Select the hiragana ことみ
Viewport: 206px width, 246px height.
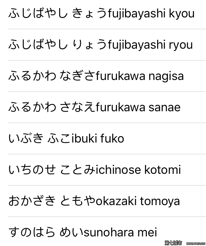[x=77, y=170]
